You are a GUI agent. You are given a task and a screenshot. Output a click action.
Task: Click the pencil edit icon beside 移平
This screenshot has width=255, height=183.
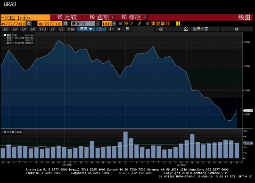click(x=140, y=23)
